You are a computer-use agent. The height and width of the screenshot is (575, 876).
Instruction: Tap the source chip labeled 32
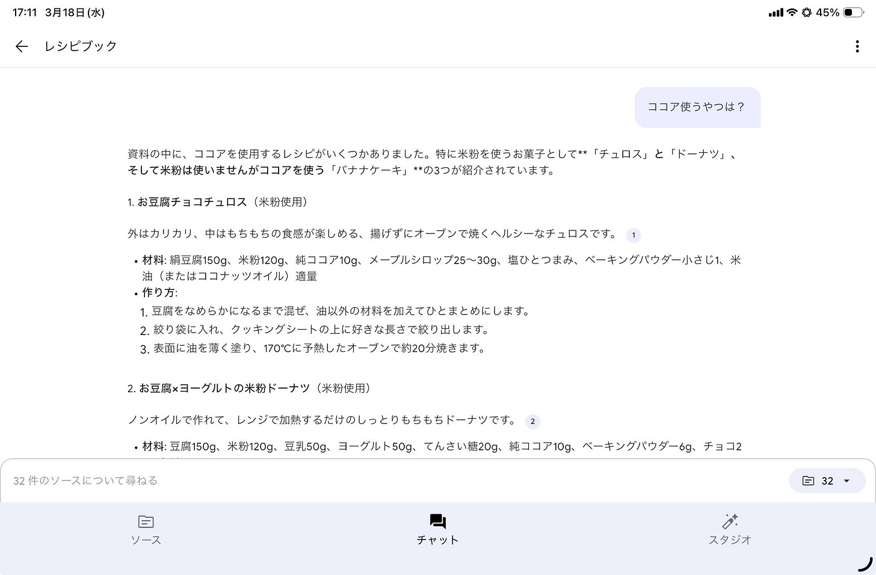(827, 481)
